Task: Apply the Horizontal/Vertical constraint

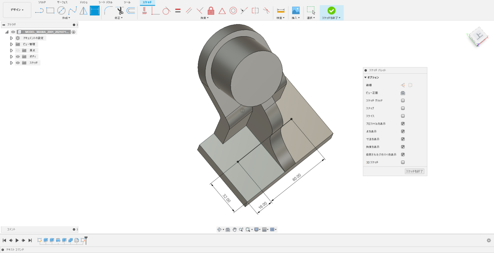Action: point(144,11)
